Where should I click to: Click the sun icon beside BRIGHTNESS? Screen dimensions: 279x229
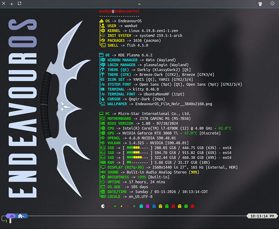coord(103,177)
